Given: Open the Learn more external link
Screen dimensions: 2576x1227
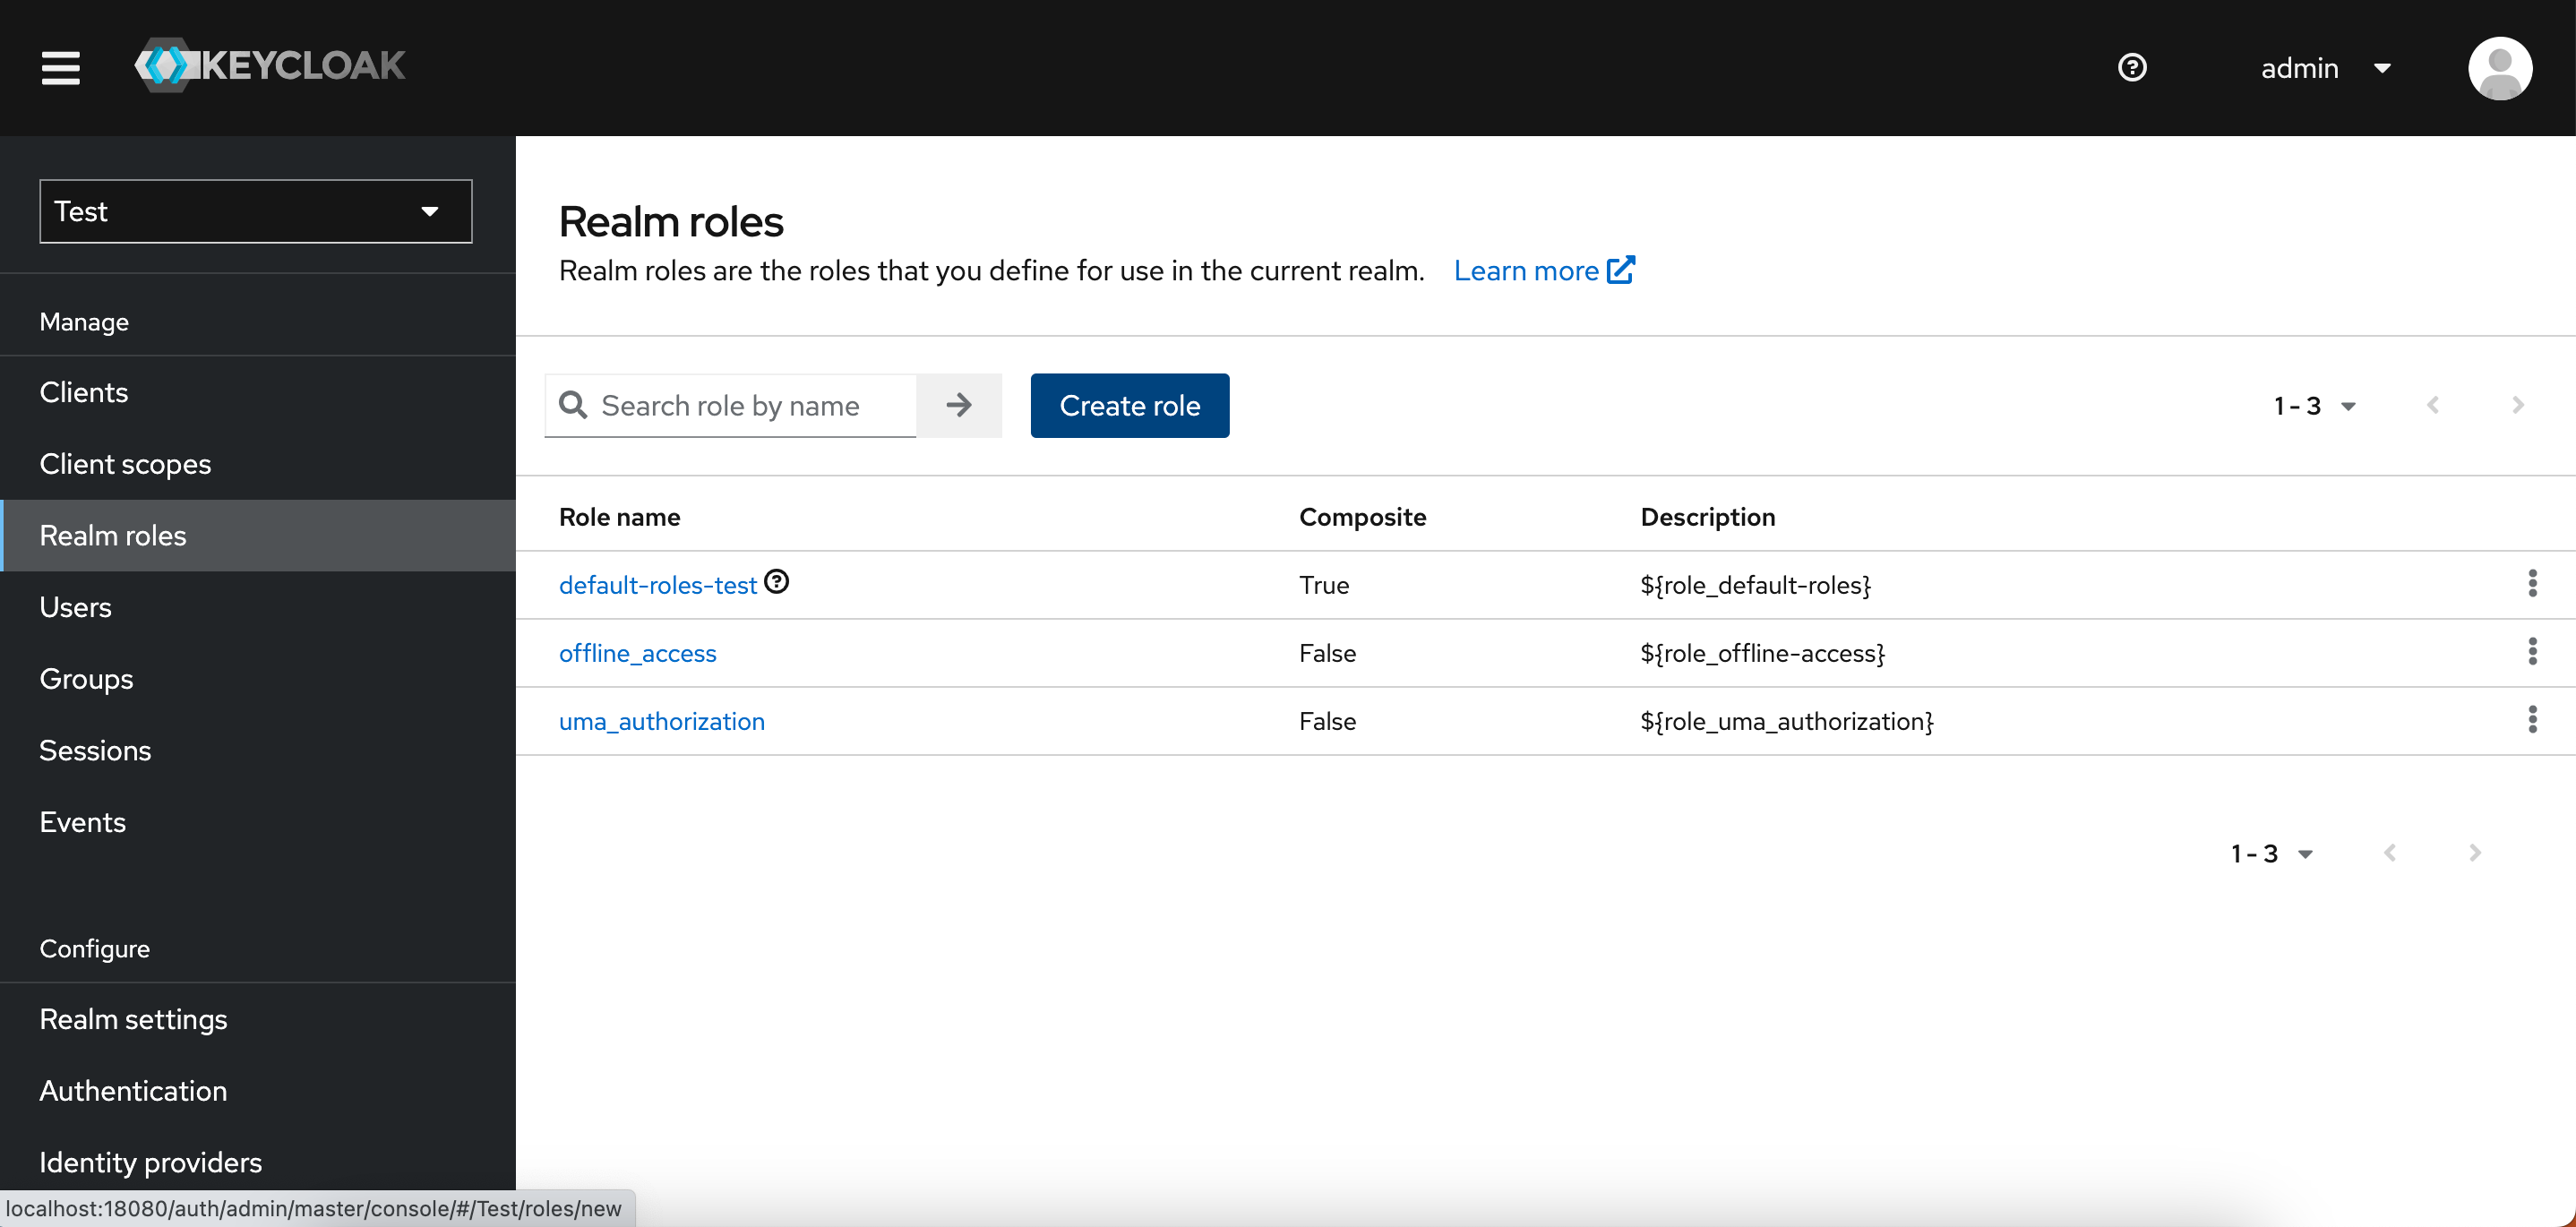Looking at the screenshot, I should coord(1543,270).
